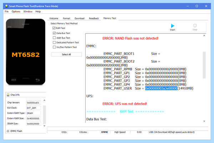This screenshot has width=214, height=143.
Task: Click the UFS was not detected error text
Action: (124, 104)
